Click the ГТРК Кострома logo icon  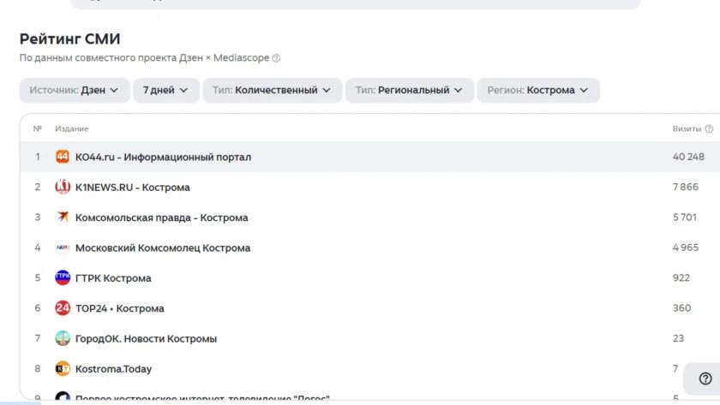63,278
